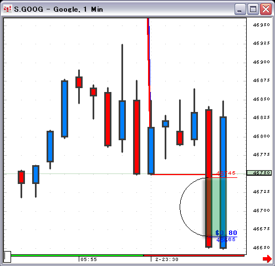
Task: Click the green shaded profit zone rectangle
Action: coord(216,207)
